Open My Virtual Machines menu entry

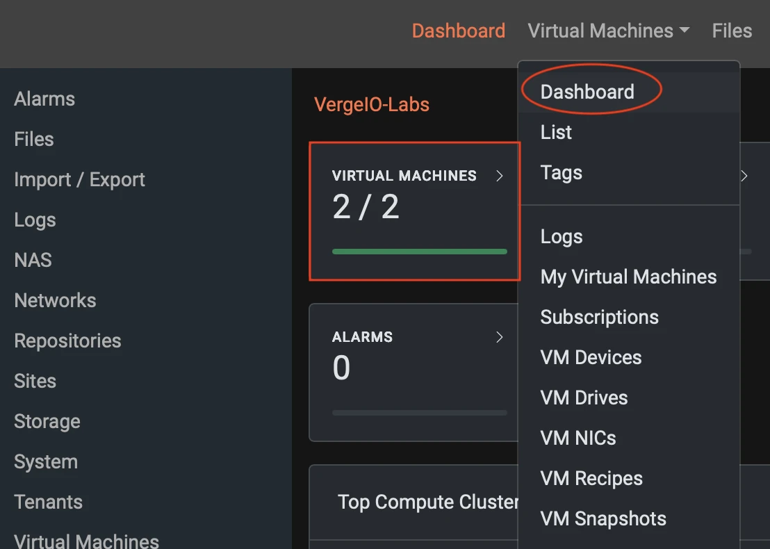628,277
